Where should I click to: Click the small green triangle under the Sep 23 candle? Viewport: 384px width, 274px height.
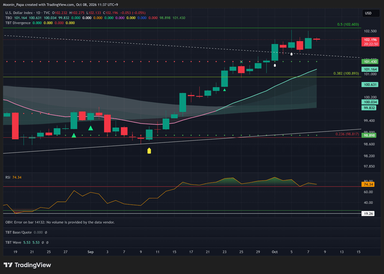click(225, 90)
